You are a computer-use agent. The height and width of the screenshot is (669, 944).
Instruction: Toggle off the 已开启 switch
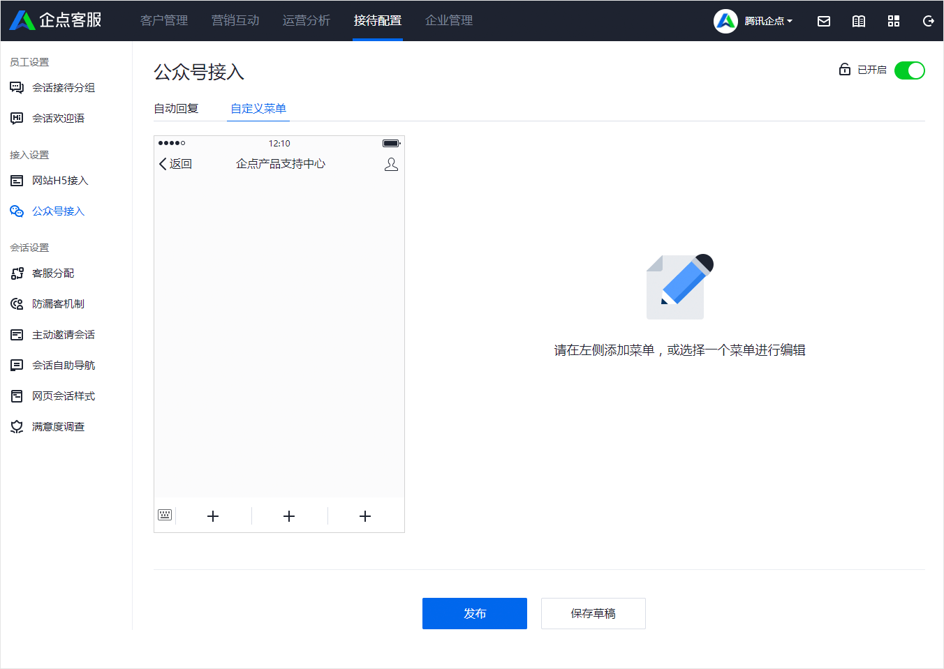tap(909, 70)
